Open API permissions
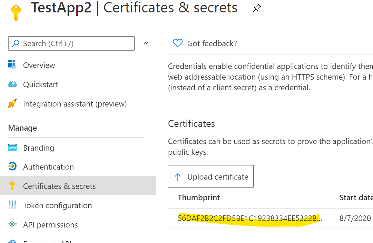The image size is (373, 243). (x=50, y=225)
